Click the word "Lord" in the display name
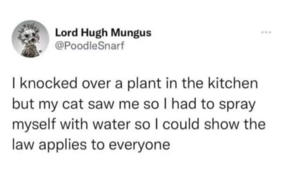This screenshot has width=282, height=174. [x=64, y=33]
